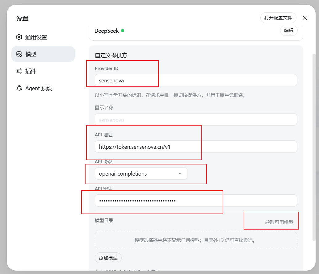Close the settings dialog with X

(x=304, y=18)
